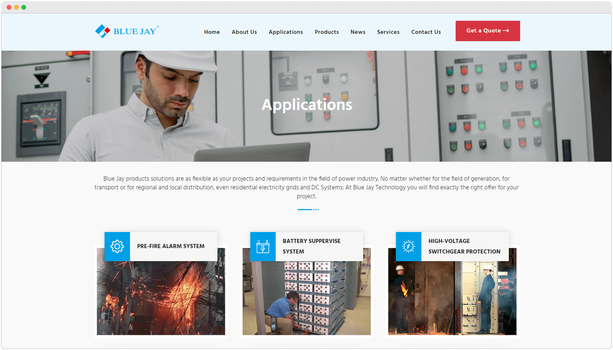Navigate to Contact Us
The height and width of the screenshot is (350, 613).
[x=426, y=32]
